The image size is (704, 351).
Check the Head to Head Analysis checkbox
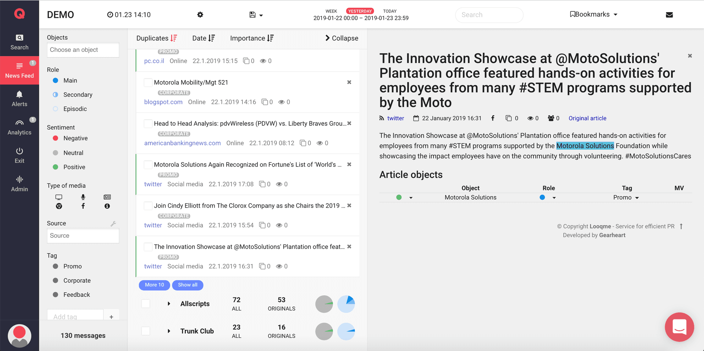[x=148, y=124]
